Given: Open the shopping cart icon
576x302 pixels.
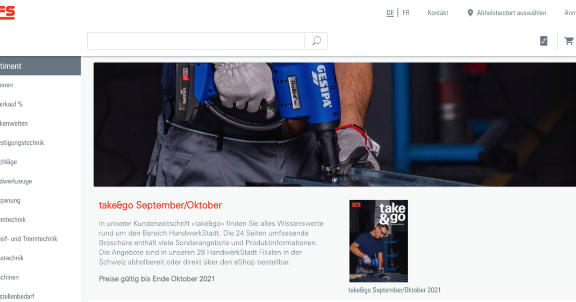Looking at the screenshot, I should click(x=569, y=41).
